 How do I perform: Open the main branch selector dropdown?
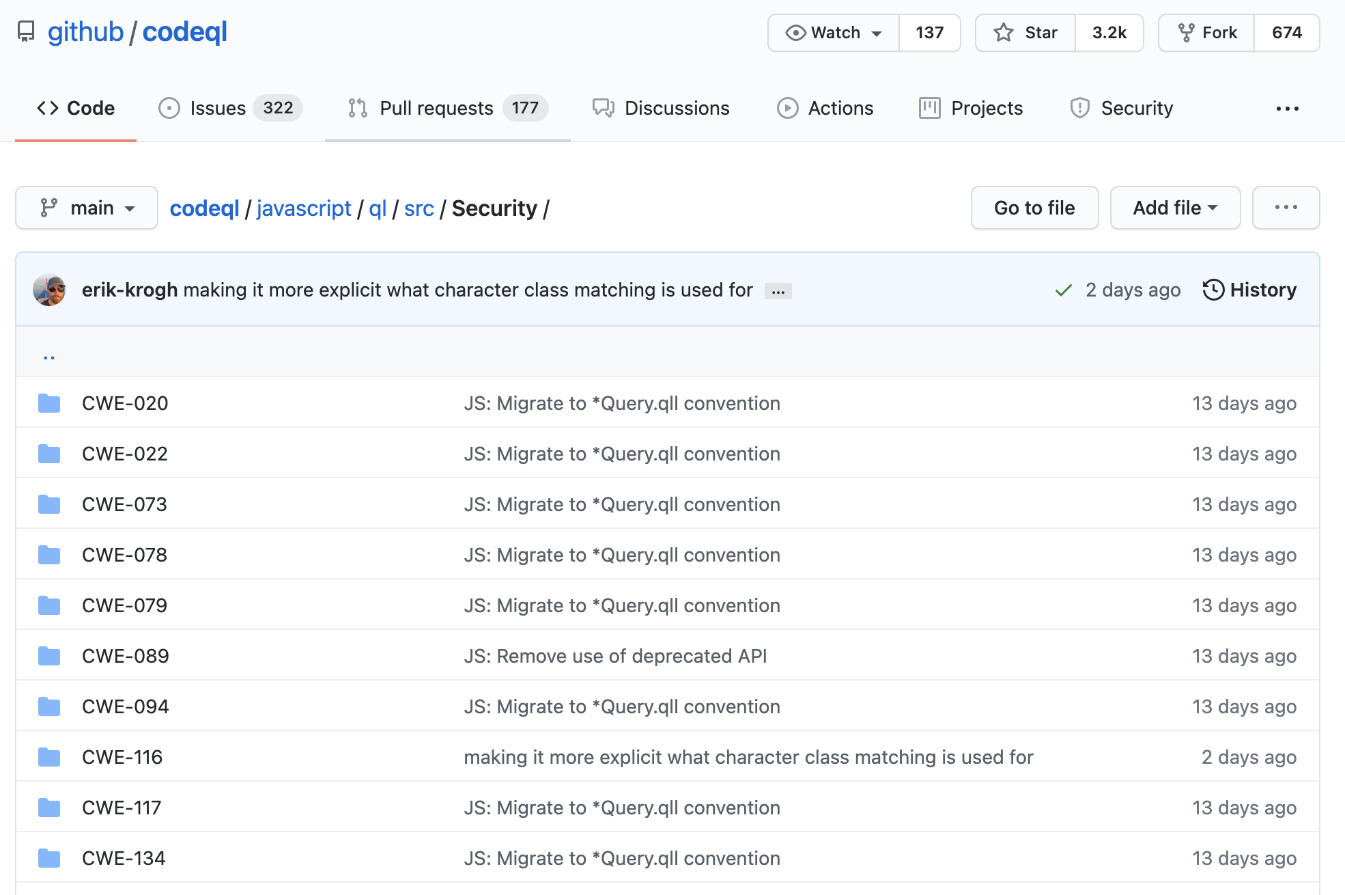pos(87,208)
